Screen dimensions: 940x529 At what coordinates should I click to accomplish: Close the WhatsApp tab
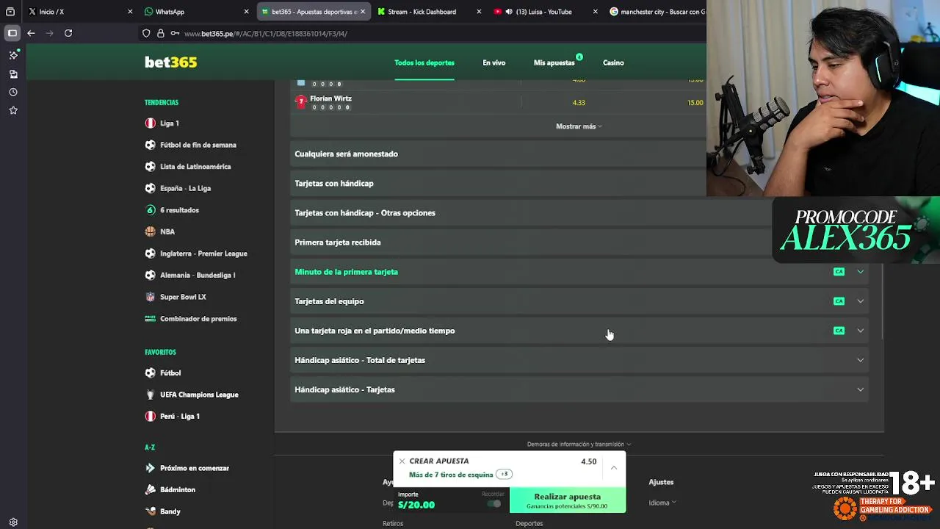click(246, 12)
